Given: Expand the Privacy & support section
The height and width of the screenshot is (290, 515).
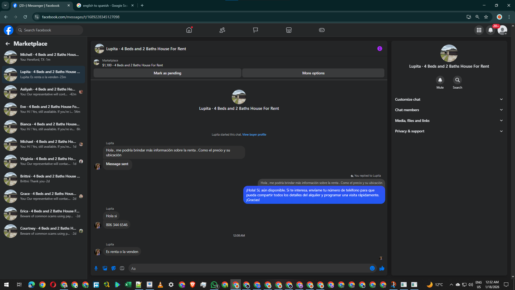Looking at the screenshot, I should tap(449, 131).
